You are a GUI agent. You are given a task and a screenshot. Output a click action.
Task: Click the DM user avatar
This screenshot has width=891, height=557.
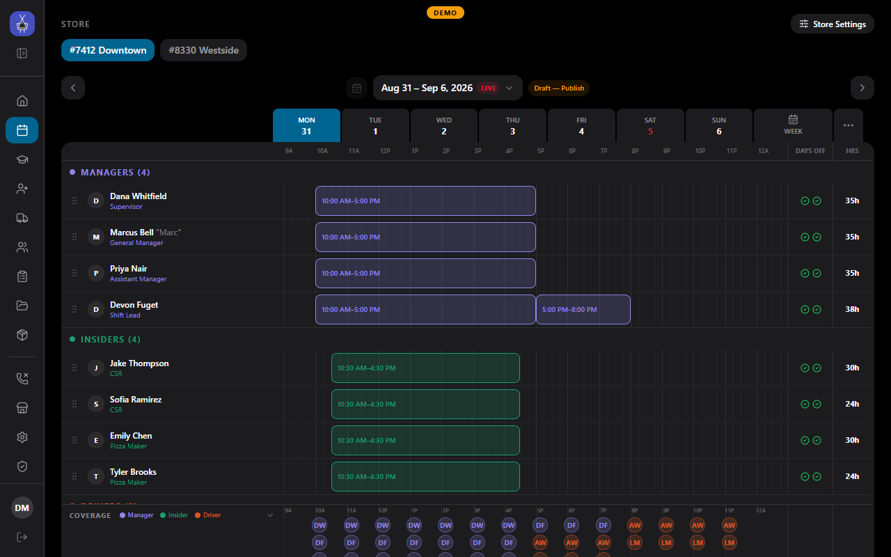[x=22, y=508]
